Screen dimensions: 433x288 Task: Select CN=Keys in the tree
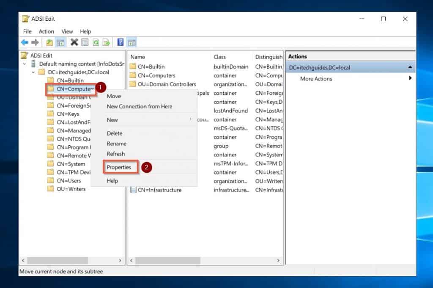click(68, 114)
